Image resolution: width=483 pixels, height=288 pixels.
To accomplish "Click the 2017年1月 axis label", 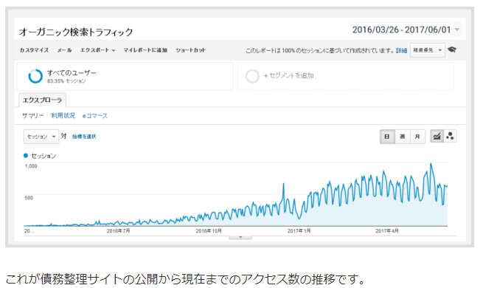I will pyautogui.click(x=299, y=230).
